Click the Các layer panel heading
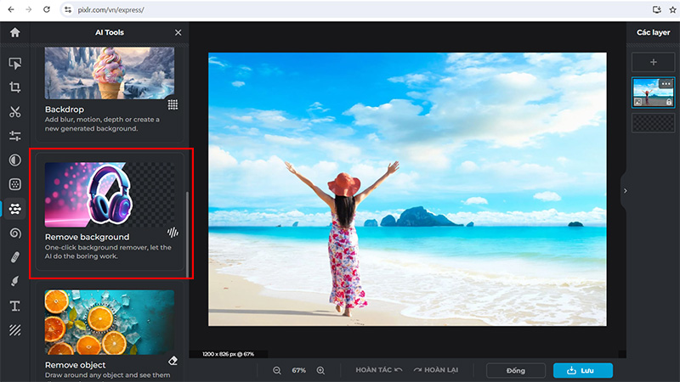680x382 pixels. [653, 32]
